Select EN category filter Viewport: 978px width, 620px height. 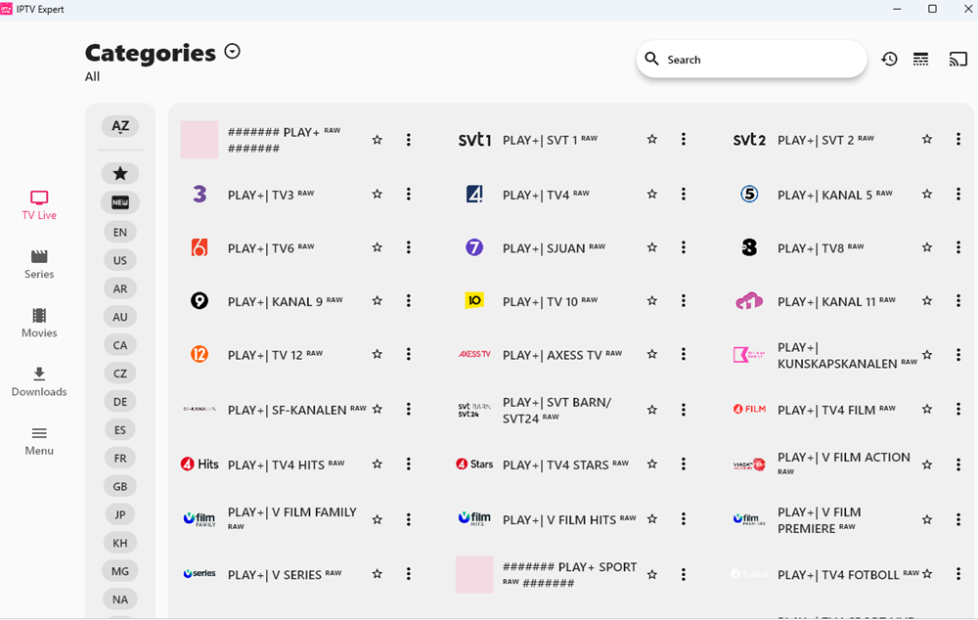click(x=120, y=232)
